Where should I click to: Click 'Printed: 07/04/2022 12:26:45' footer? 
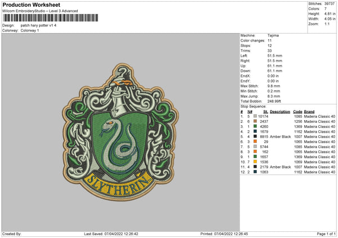224,234
